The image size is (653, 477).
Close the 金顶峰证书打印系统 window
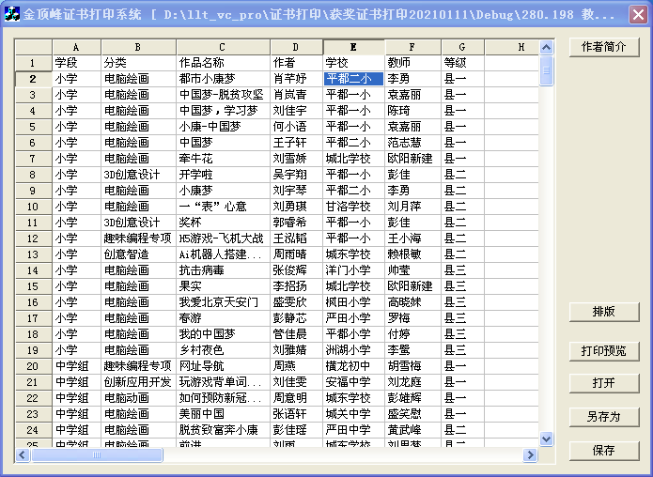pyautogui.click(x=638, y=14)
